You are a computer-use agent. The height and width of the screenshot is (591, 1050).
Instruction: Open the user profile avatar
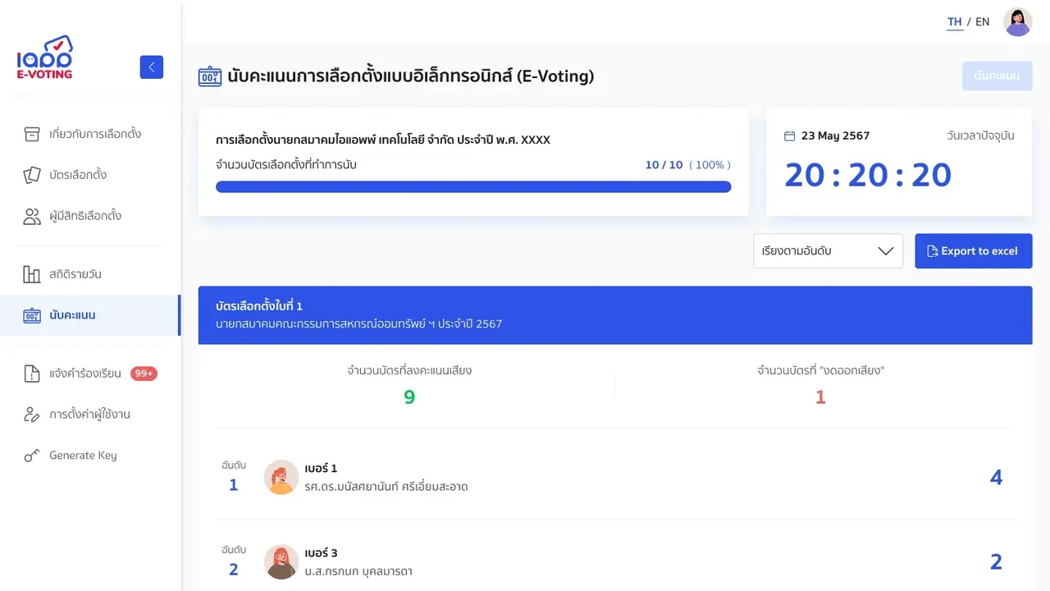pyautogui.click(x=1018, y=22)
